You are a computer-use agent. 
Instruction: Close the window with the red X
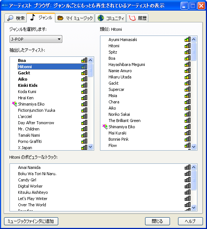point(201,6)
